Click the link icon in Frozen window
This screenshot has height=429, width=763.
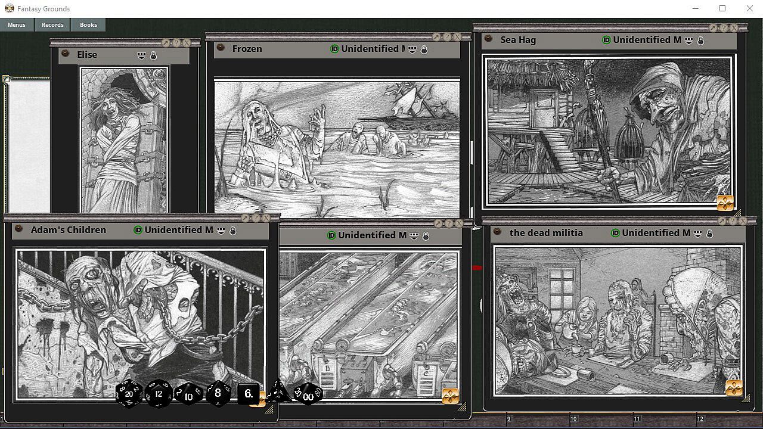click(x=221, y=47)
